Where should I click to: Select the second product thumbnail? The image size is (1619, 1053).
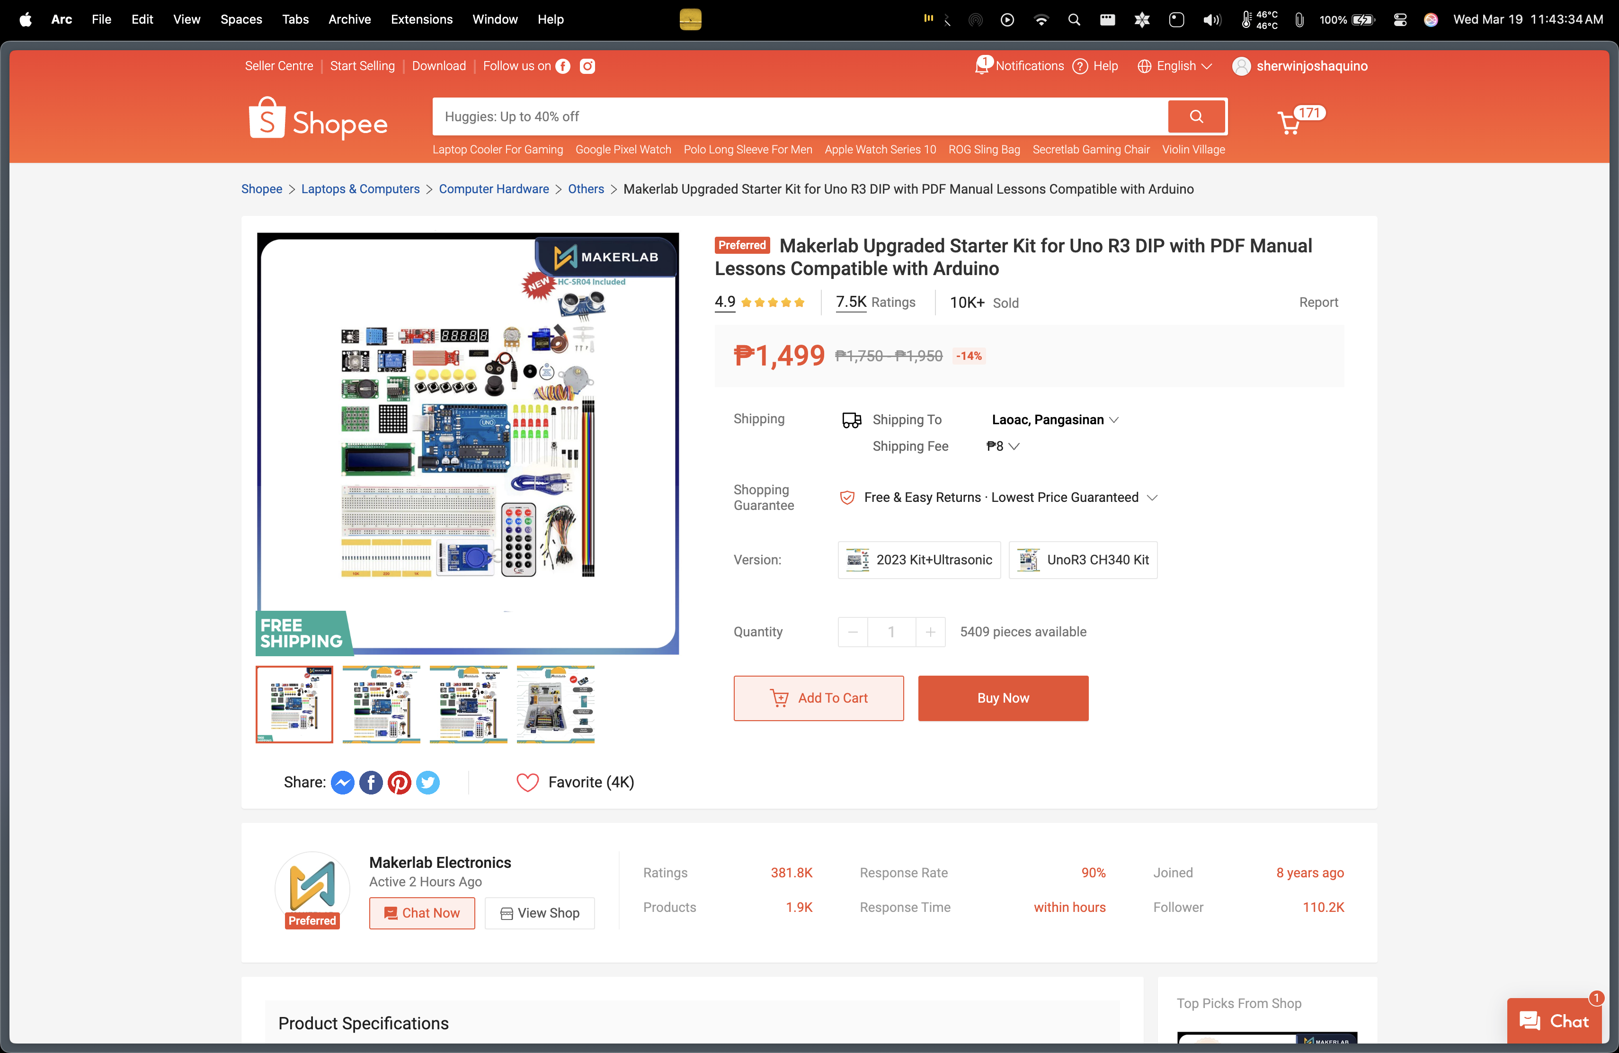click(x=382, y=704)
